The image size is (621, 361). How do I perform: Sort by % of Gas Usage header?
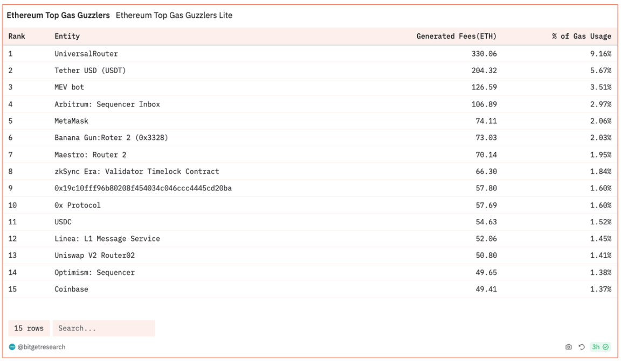[x=581, y=36]
